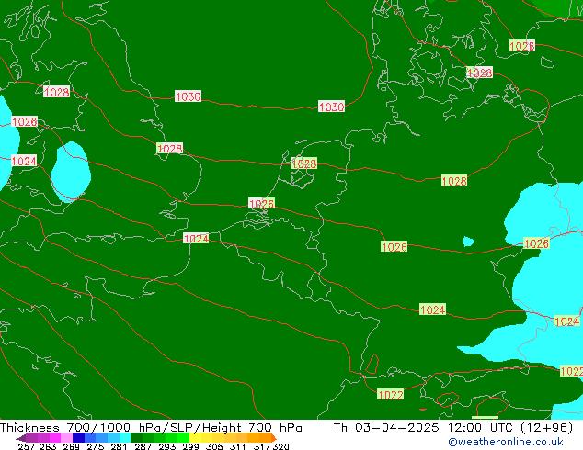Click the navy blue legend swatch above 269
Viewport: 583px width, 450px height.
(78, 437)
